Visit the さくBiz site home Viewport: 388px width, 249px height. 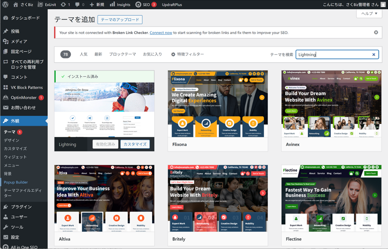(23, 4)
